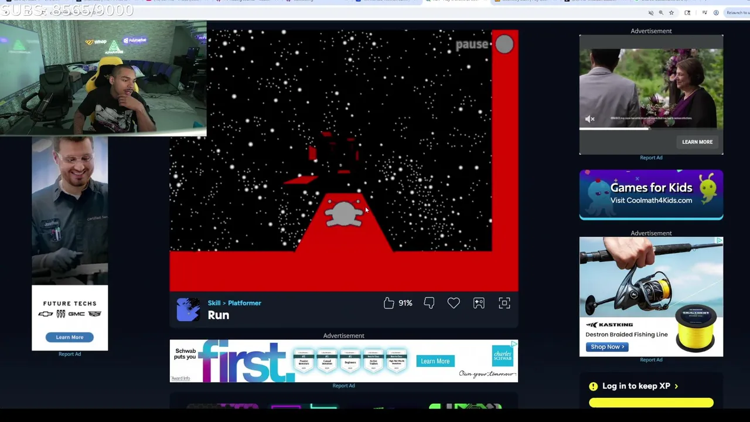Click the browser profile avatar icon
The height and width of the screenshot is (422, 750).
(x=716, y=12)
